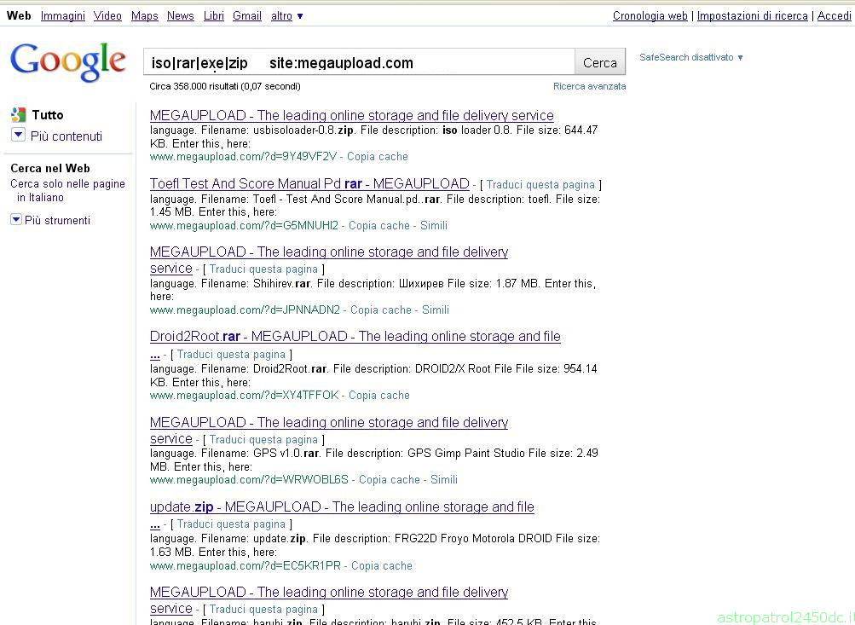The height and width of the screenshot is (625, 855).
Task: Click the colorful Tutto icon in sidebar
Action: (x=18, y=114)
